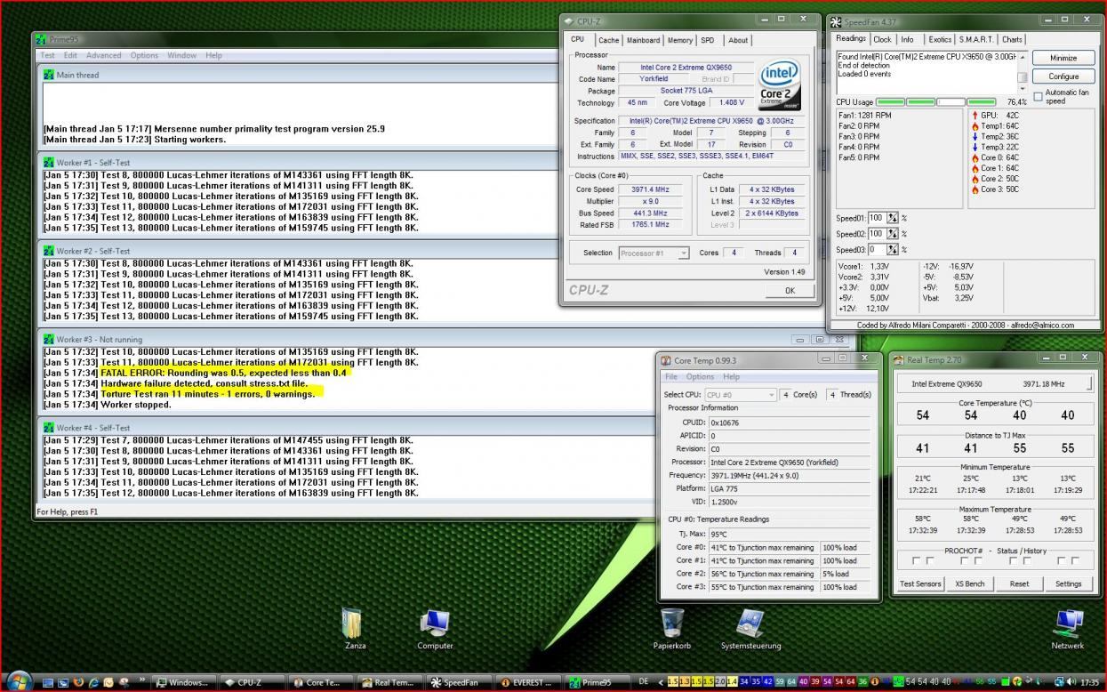Viewport: 1107px width, 692px height.
Task: Toggle the fifth PROCHOT# status checkbox
Action: coord(1013,561)
